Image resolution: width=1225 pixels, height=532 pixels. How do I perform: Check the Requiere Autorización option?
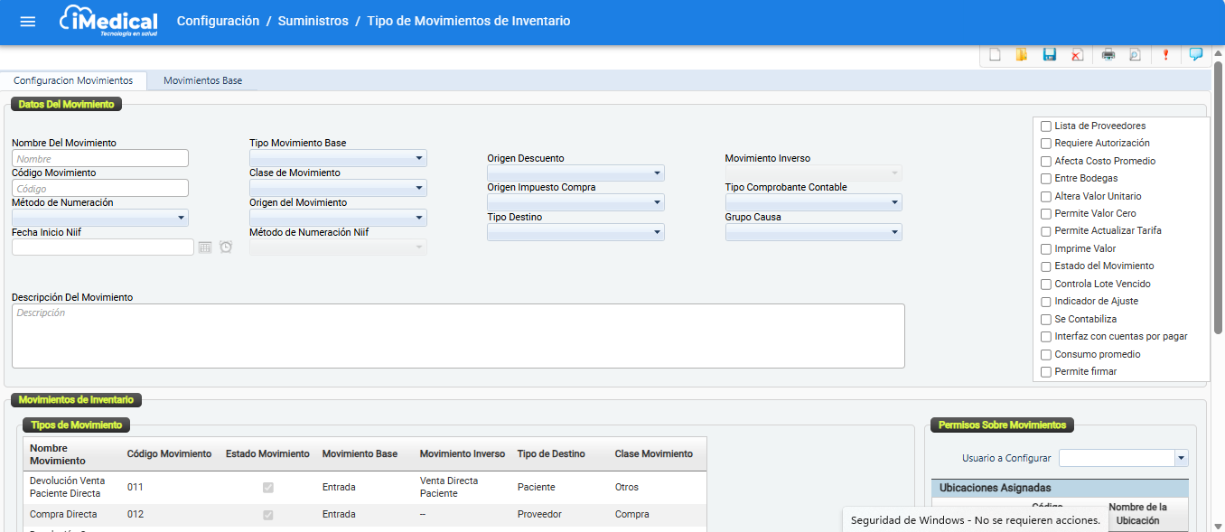click(1046, 144)
